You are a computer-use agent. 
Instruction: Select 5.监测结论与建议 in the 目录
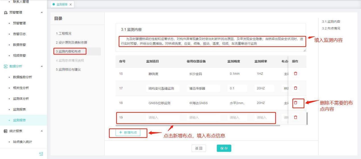click(68, 70)
